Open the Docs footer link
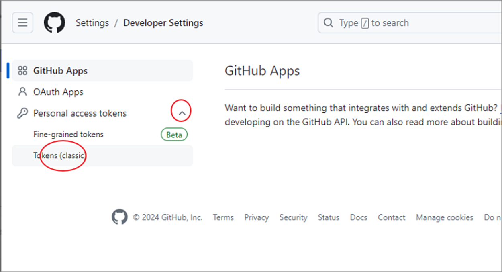 coord(359,217)
